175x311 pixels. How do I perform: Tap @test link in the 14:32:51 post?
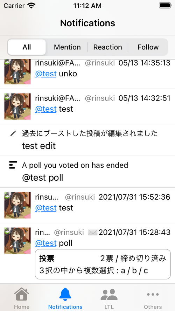tap(46, 109)
